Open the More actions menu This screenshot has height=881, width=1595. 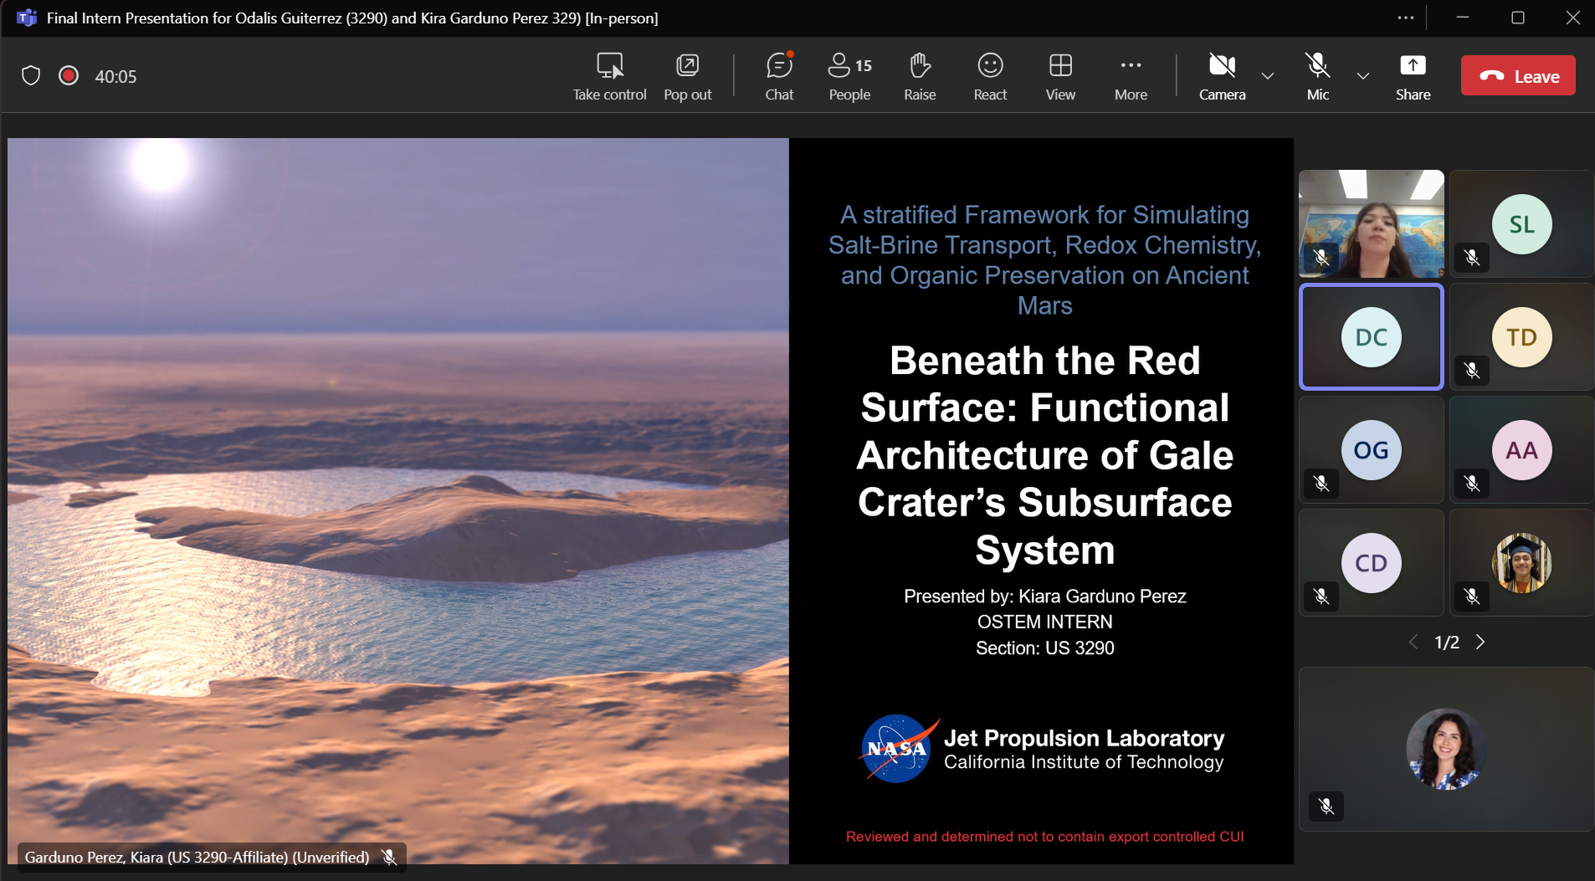pos(1131,75)
